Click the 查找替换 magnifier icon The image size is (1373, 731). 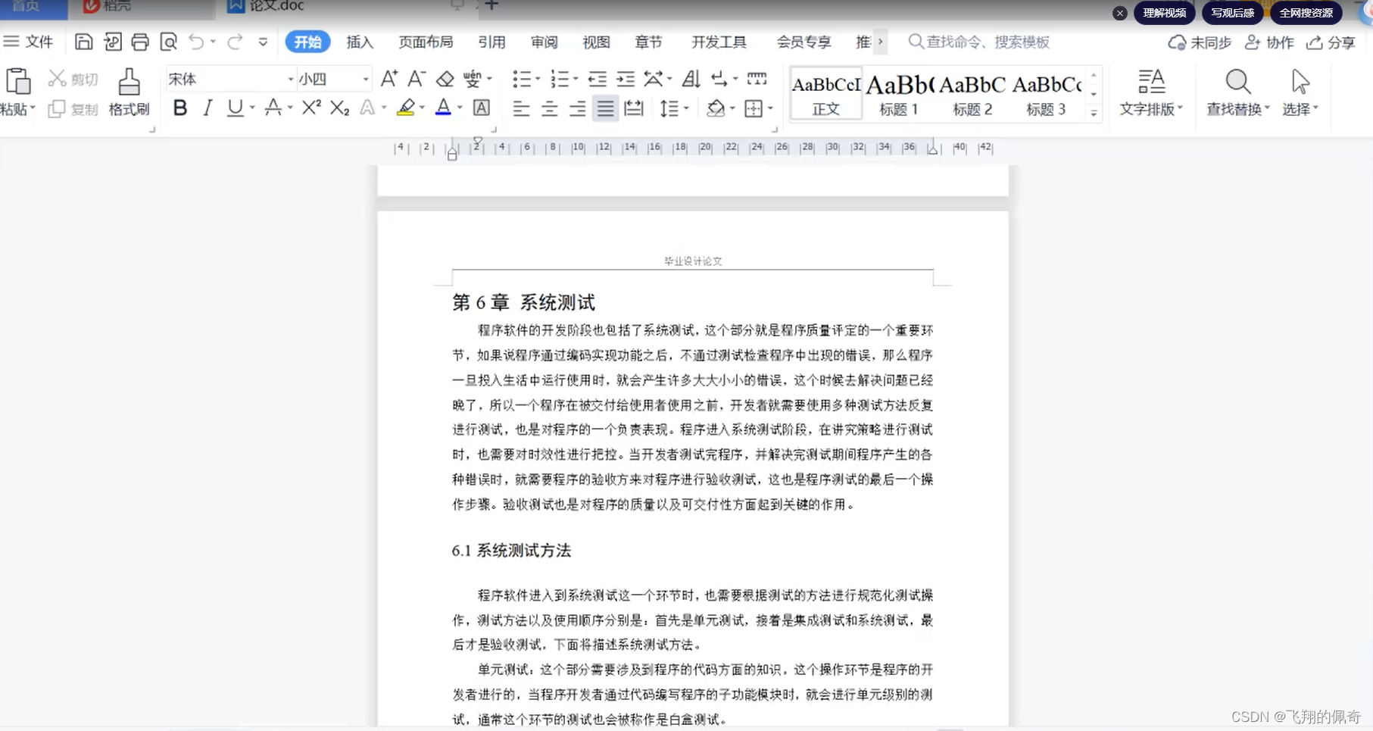pos(1237,82)
